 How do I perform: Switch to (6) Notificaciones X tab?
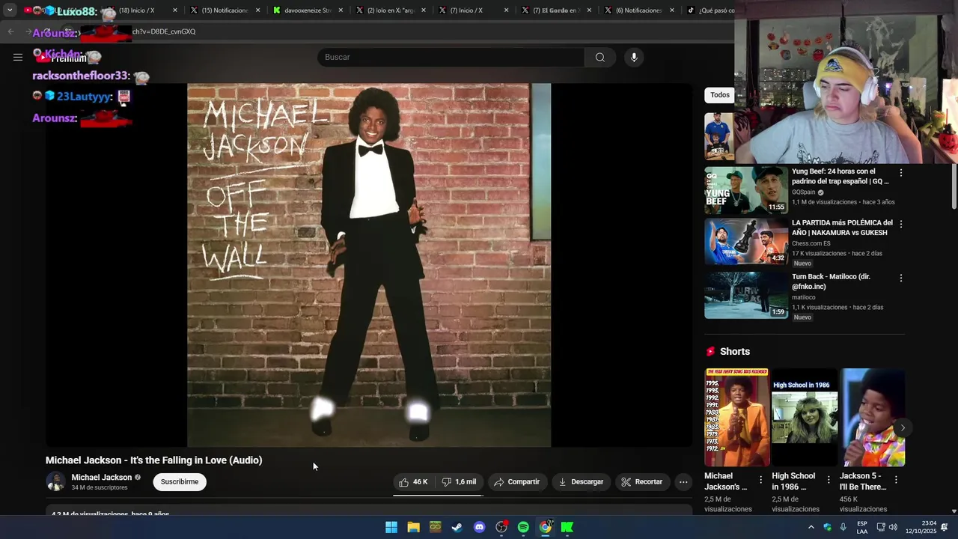tap(638, 10)
